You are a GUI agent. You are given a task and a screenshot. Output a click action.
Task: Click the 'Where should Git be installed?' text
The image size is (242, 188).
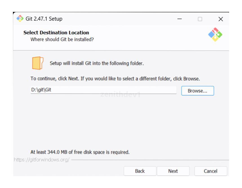pyautogui.click(x=62, y=39)
